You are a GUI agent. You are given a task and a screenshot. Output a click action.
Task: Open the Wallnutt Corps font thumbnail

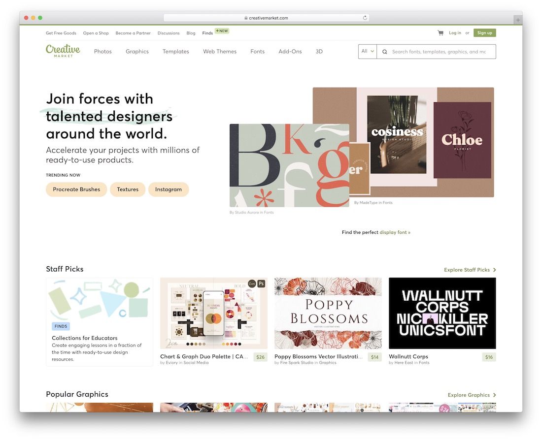click(442, 313)
